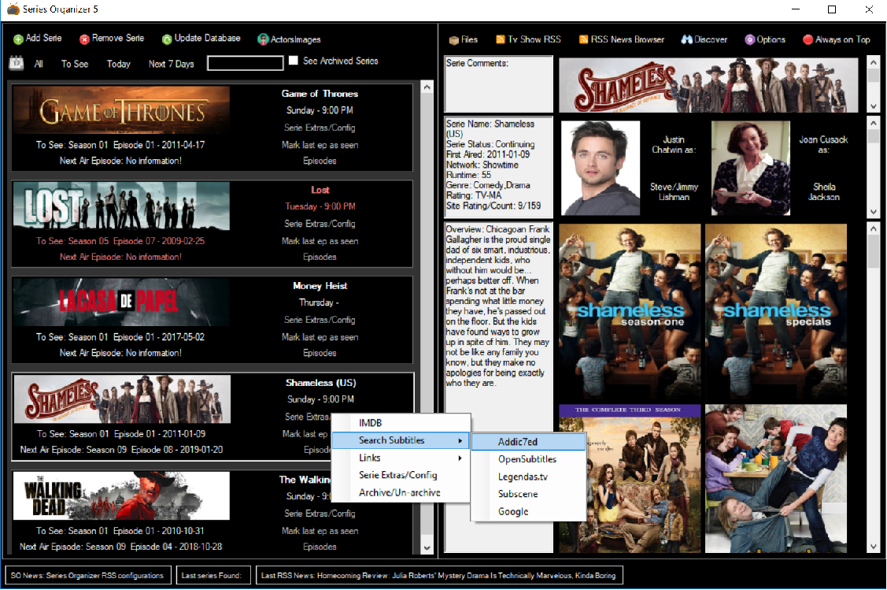Open Justin Chatwin actor photo

[601, 168]
